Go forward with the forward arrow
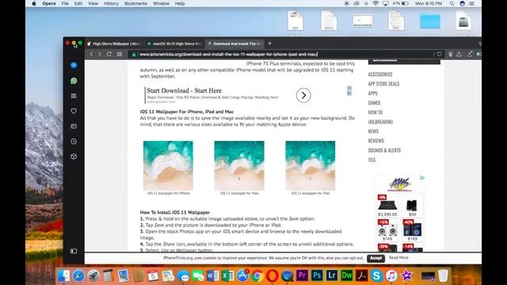This screenshot has height=285, width=507. [100, 54]
